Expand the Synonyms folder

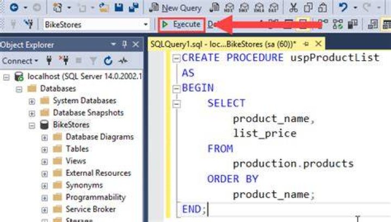point(45,186)
